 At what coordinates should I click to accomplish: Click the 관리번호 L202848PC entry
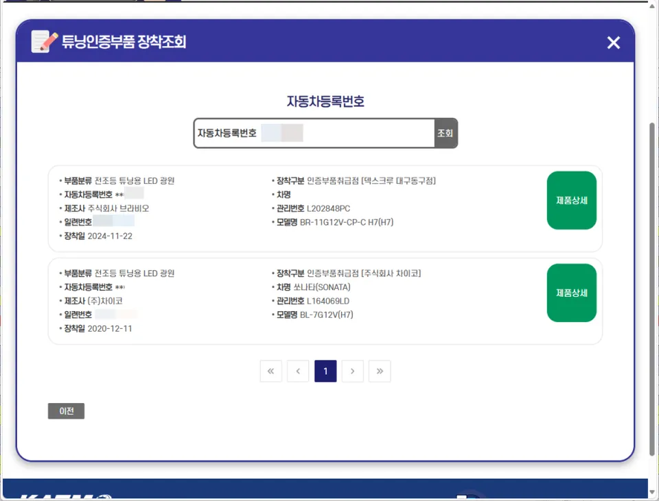(313, 208)
